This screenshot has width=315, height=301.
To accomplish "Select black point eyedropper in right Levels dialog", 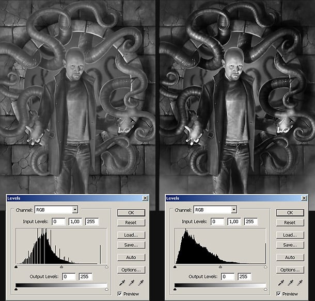I will (281, 283).
